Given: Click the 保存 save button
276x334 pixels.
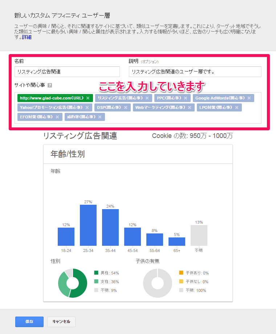Looking at the screenshot, I should tap(29, 322).
